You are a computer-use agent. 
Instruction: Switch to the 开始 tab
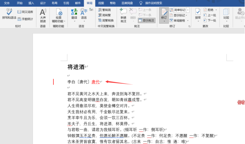tap(19, 3)
